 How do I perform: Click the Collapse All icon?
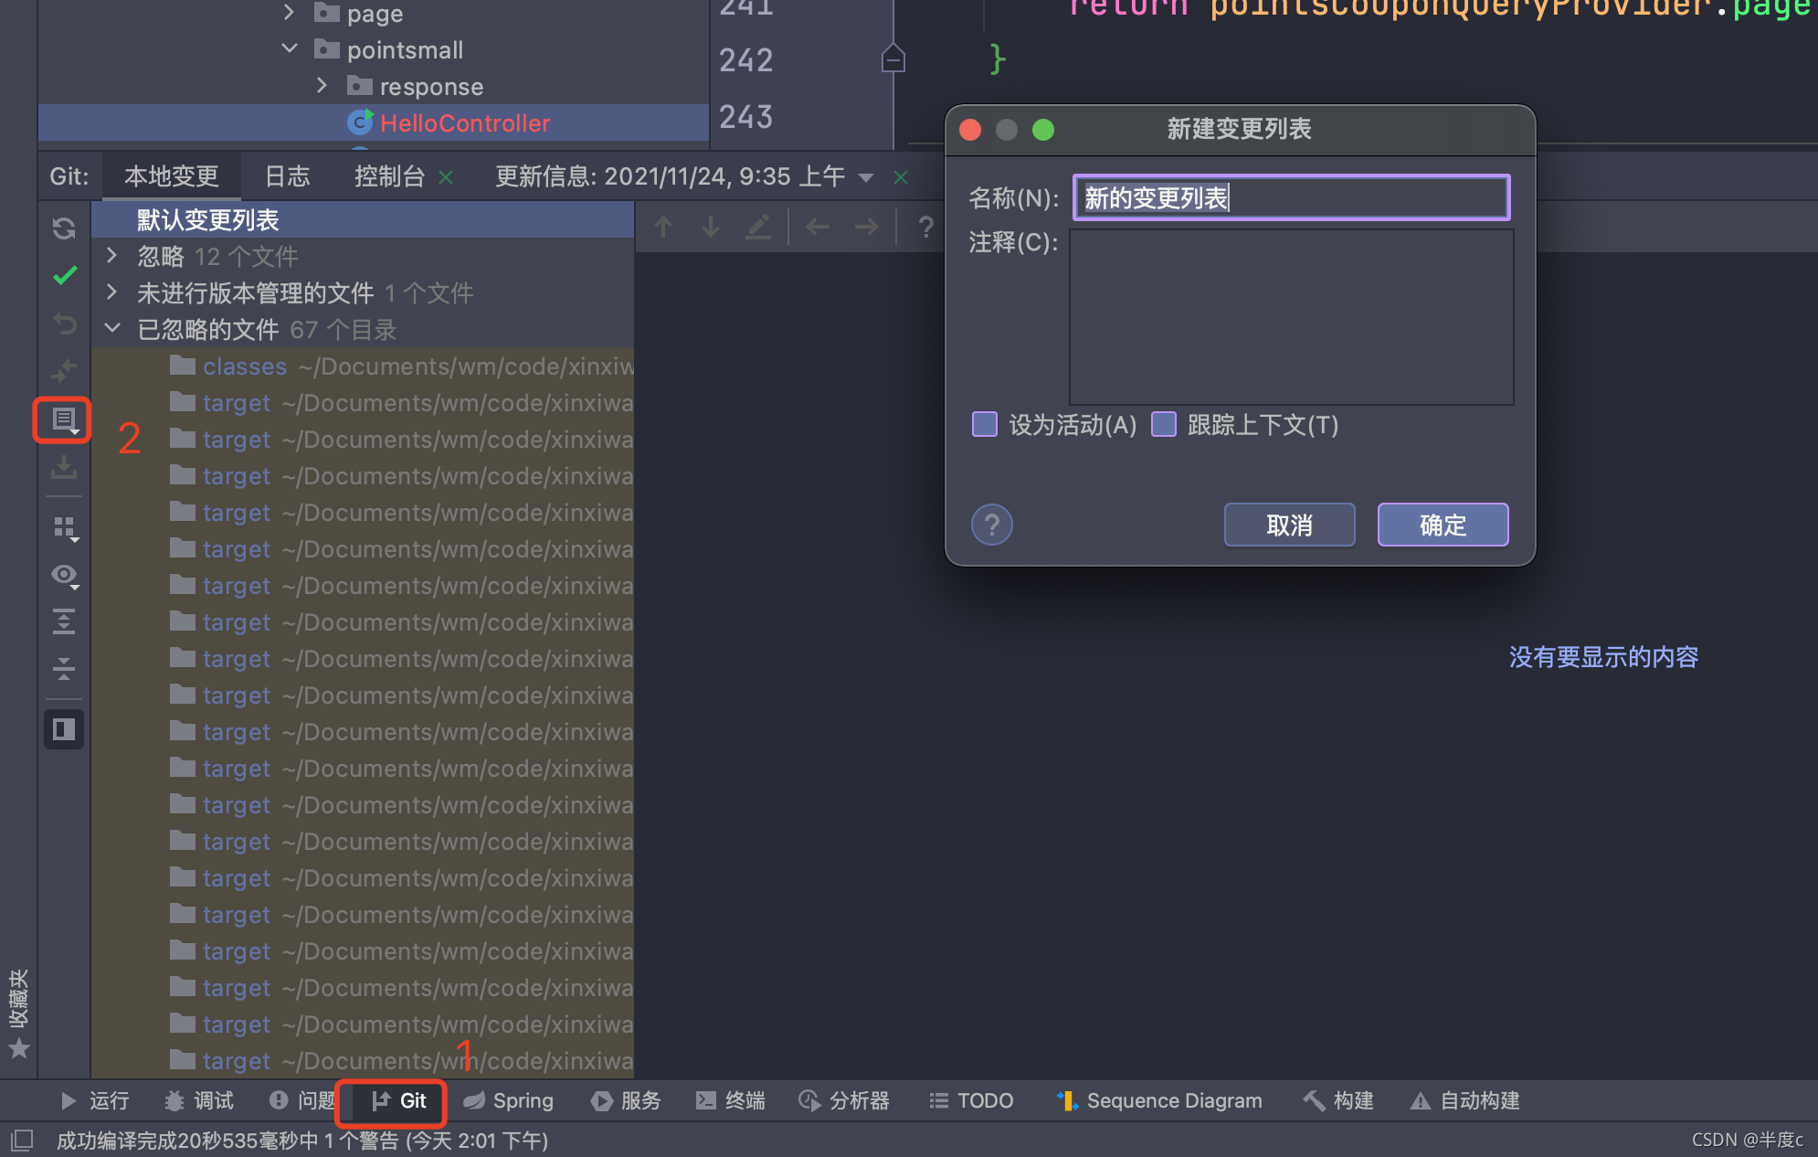click(64, 668)
